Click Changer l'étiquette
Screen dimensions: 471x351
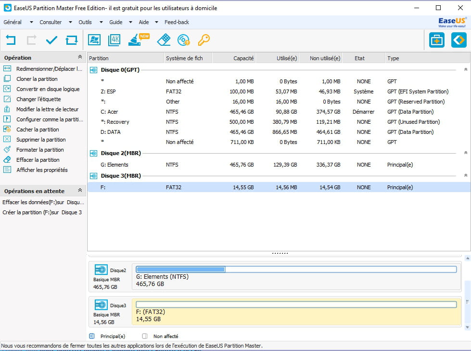(38, 99)
